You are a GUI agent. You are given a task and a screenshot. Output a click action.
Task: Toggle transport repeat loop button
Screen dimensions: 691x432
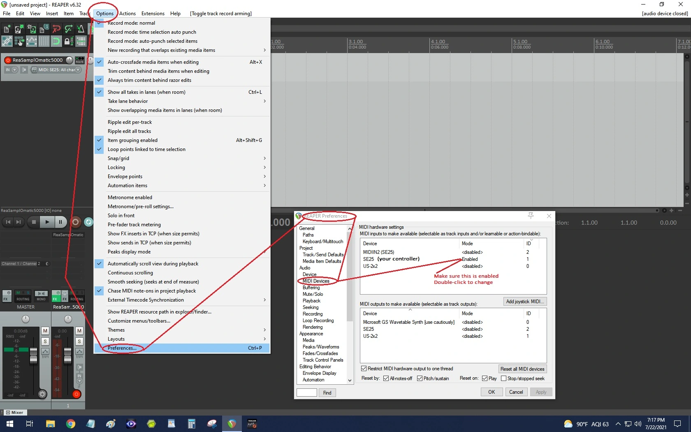point(88,222)
